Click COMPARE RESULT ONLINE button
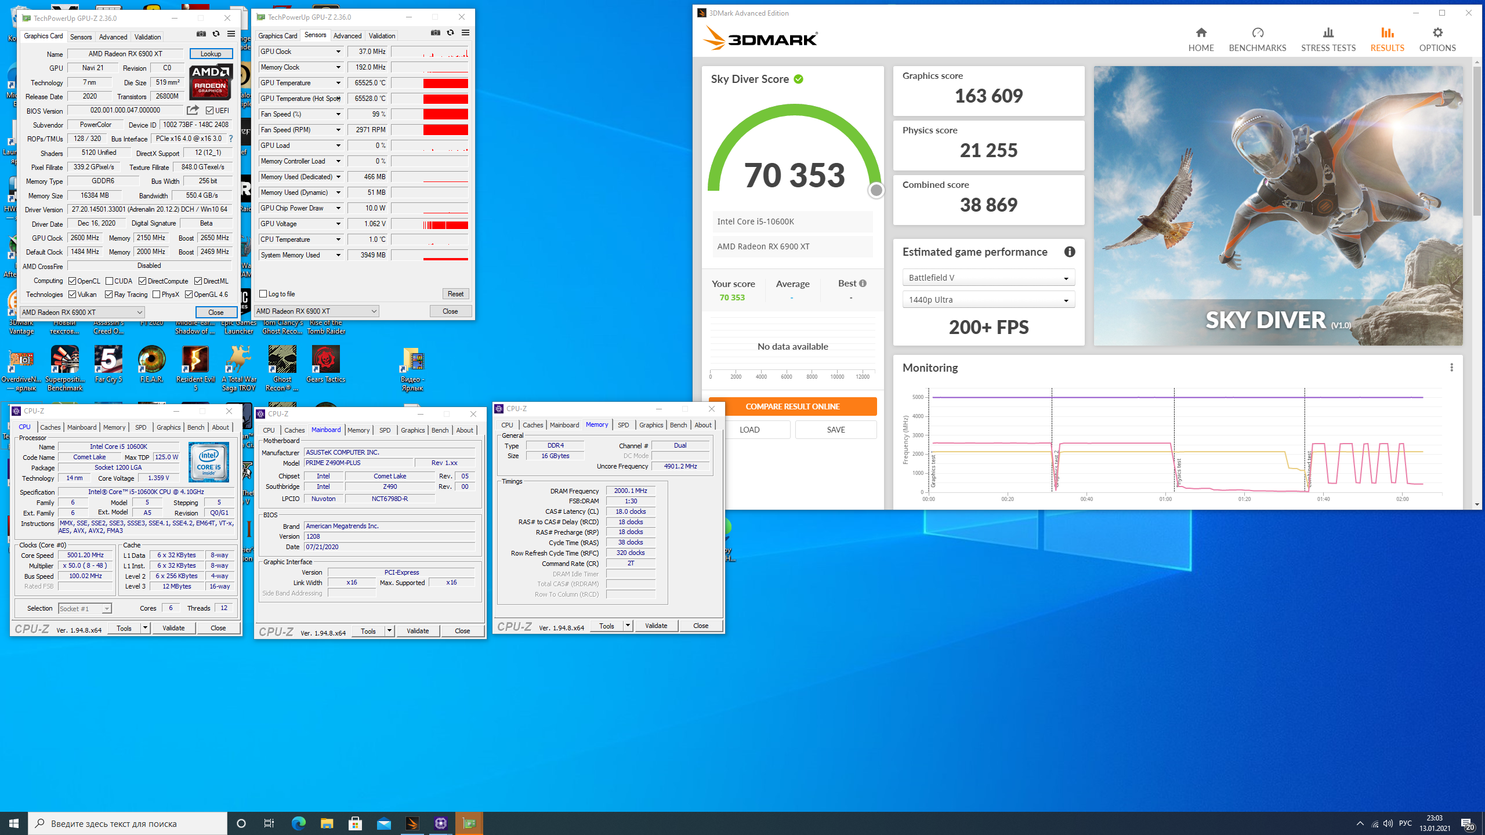Screen dimensions: 1485x835 [x=792, y=406]
